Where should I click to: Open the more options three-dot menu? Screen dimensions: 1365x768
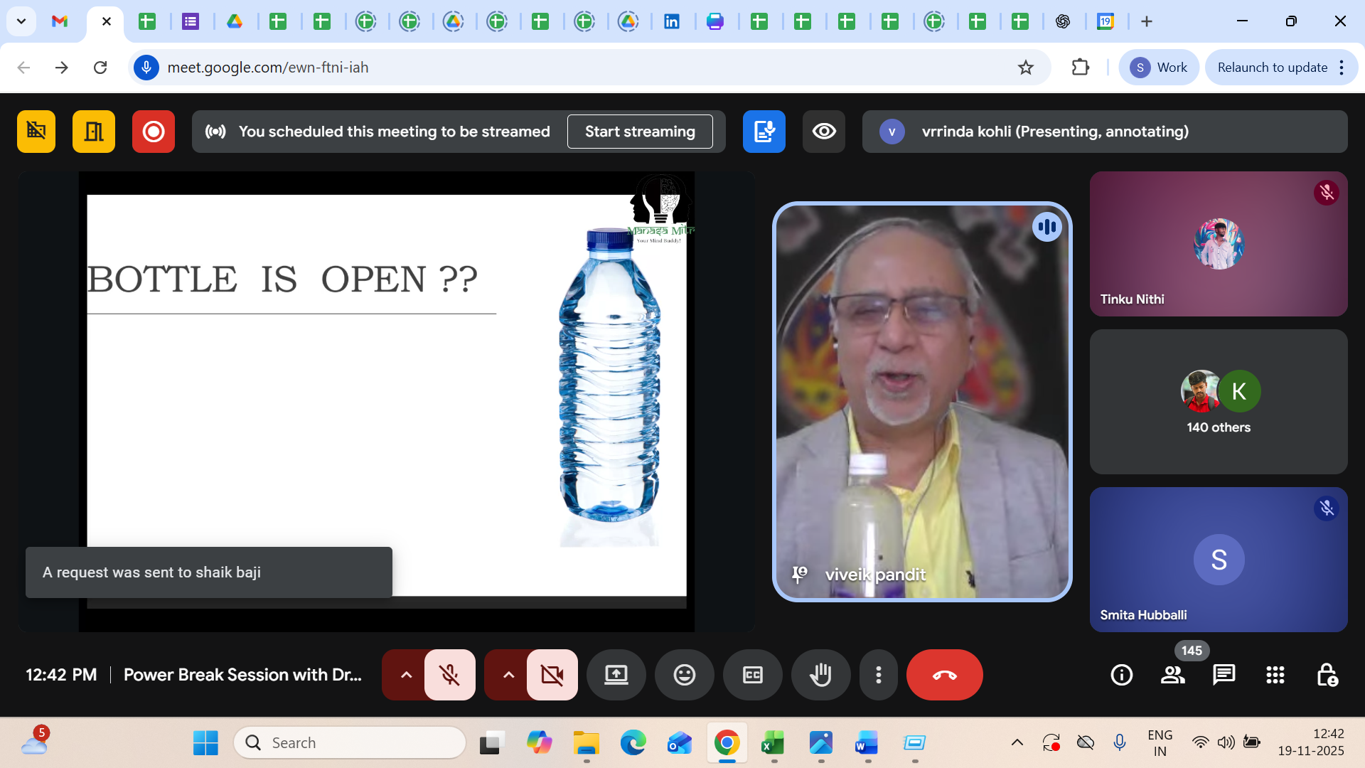coord(879,675)
